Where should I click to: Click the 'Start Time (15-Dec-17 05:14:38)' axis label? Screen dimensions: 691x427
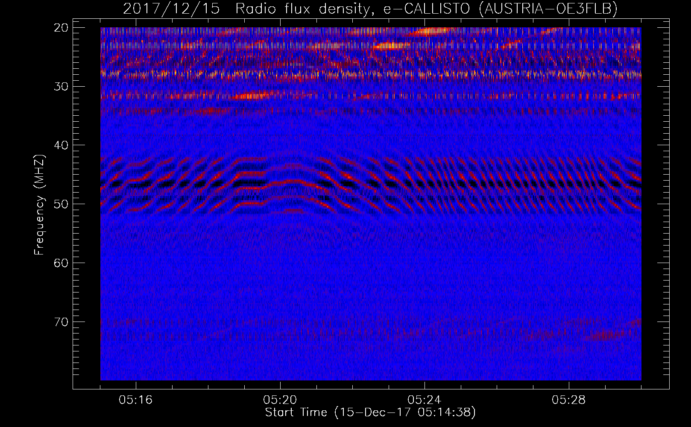(x=370, y=412)
